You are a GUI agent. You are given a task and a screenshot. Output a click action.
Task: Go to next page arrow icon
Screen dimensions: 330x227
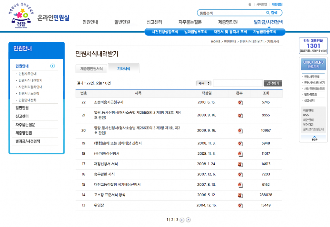[x=182, y=220]
